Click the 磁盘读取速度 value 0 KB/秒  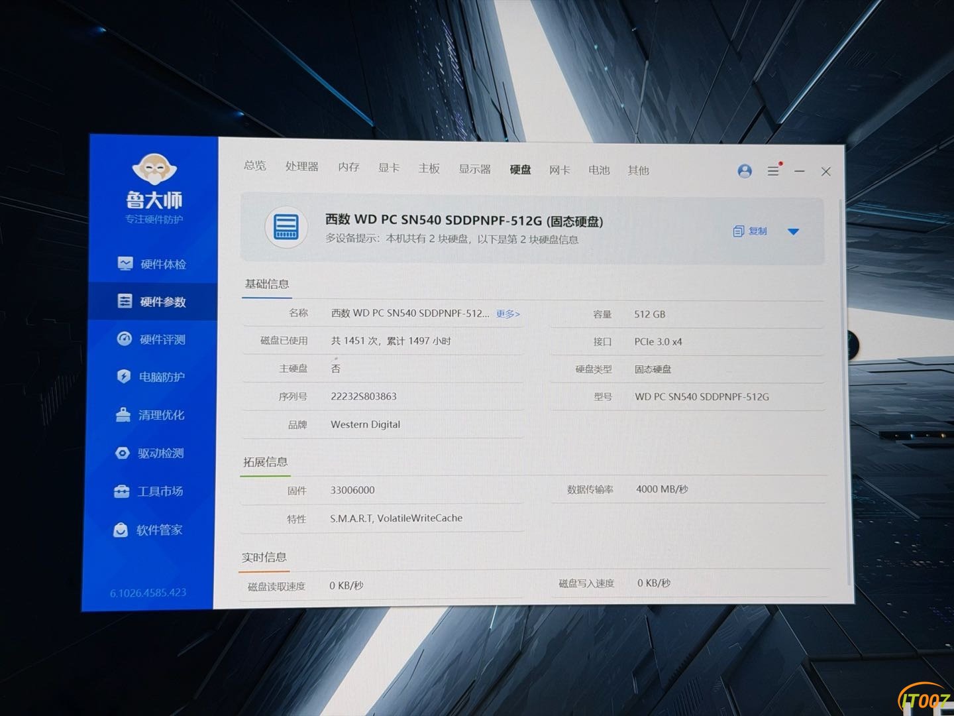click(346, 585)
